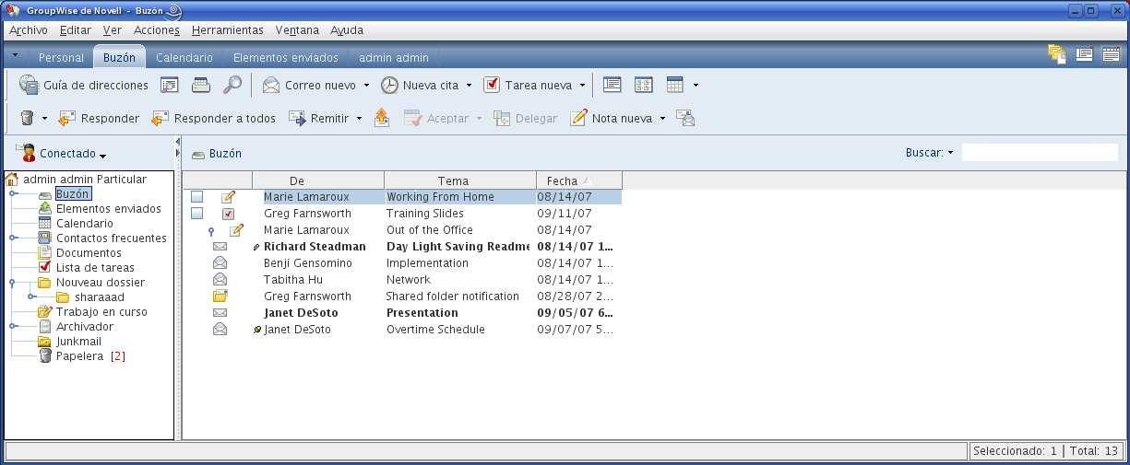Select Calendario in the folder tree

click(x=85, y=224)
